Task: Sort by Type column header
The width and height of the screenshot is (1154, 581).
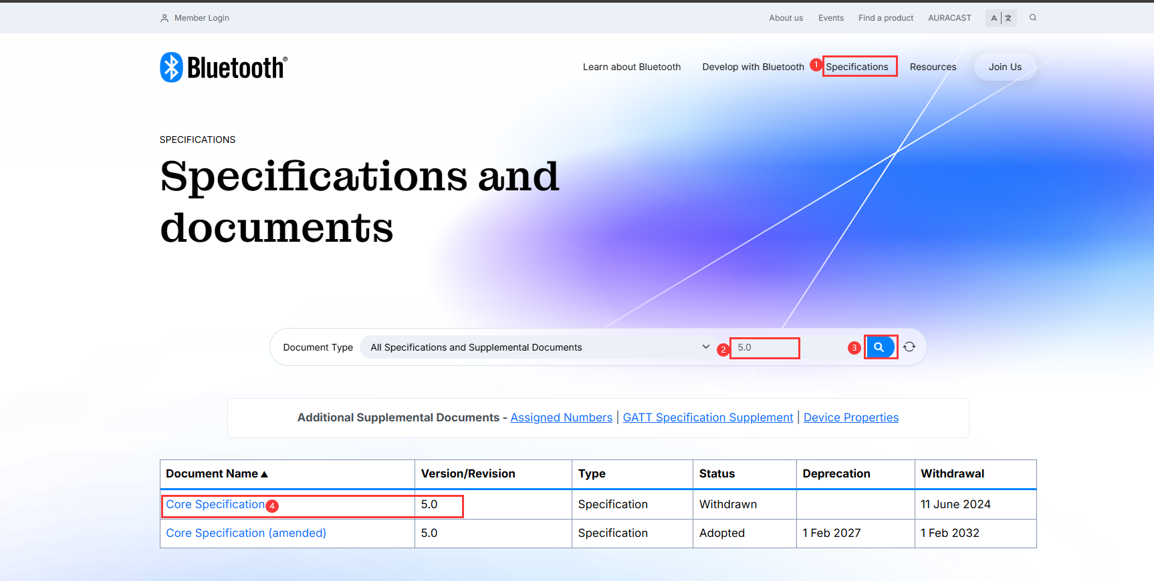Action: click(592, 473)
